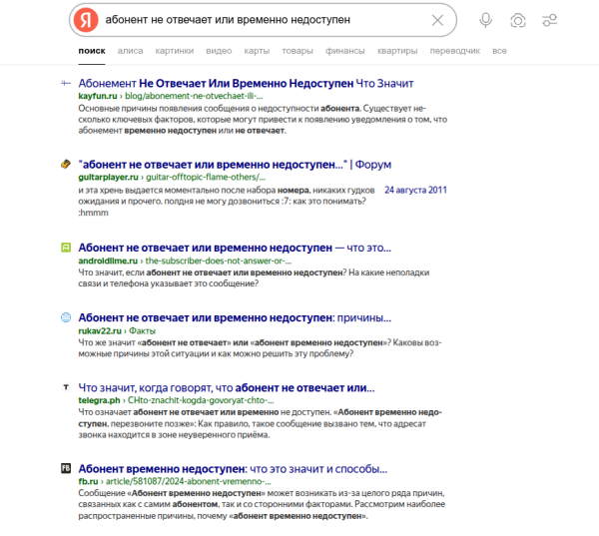Open the все tab
599x536 pixels.
pos(500,51)
